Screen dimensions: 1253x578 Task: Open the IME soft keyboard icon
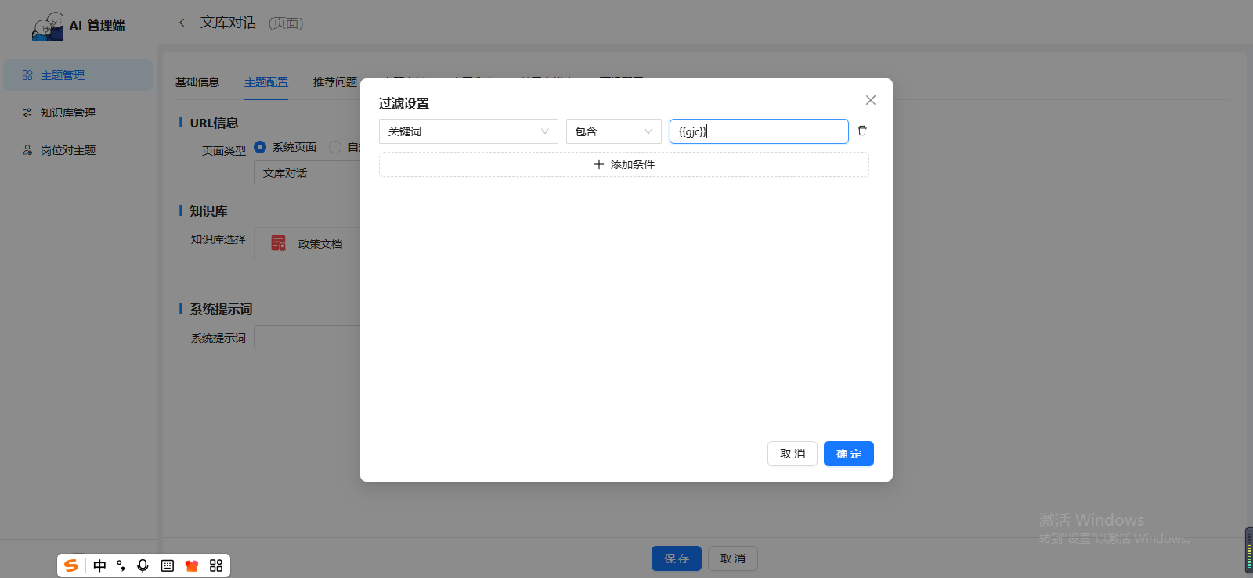coord(167,565)
